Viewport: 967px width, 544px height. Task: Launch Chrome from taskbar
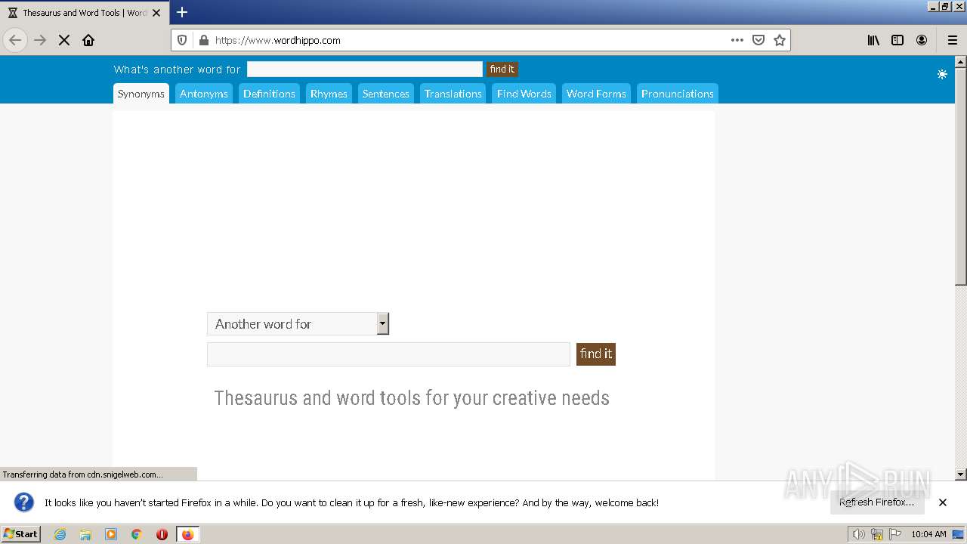137,534
